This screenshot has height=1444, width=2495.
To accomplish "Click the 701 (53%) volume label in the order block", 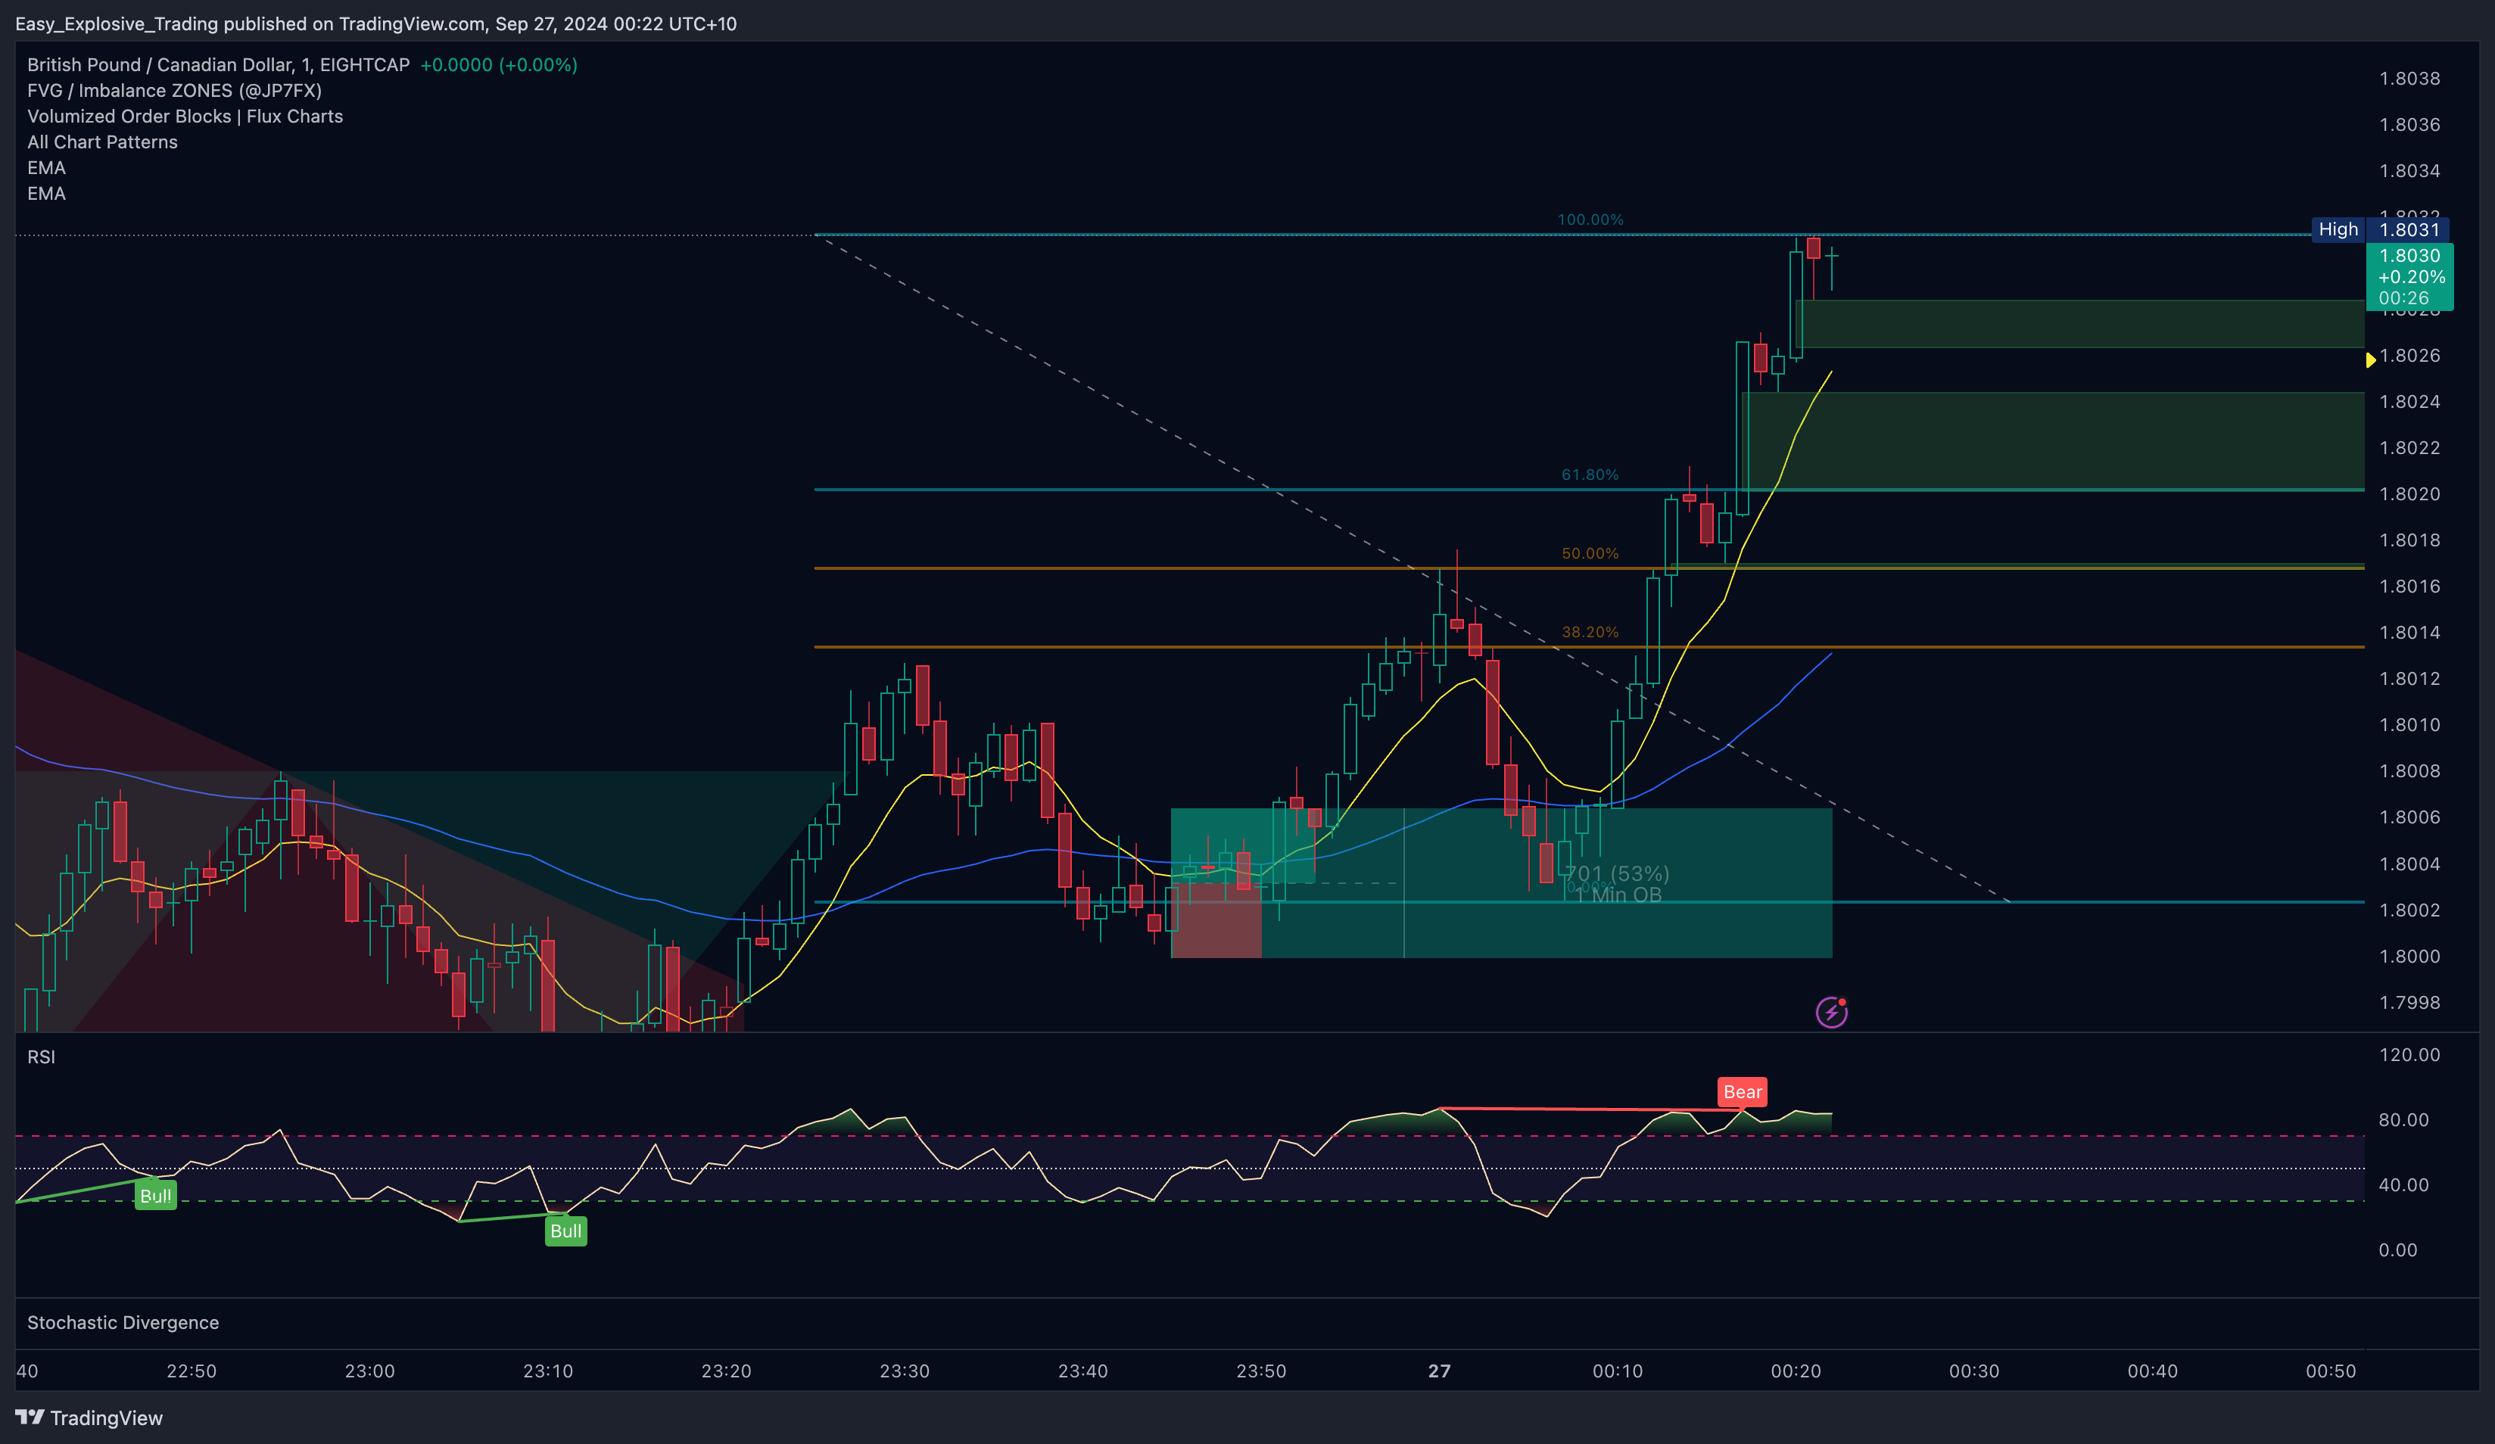I will (x=1617, y=873).
